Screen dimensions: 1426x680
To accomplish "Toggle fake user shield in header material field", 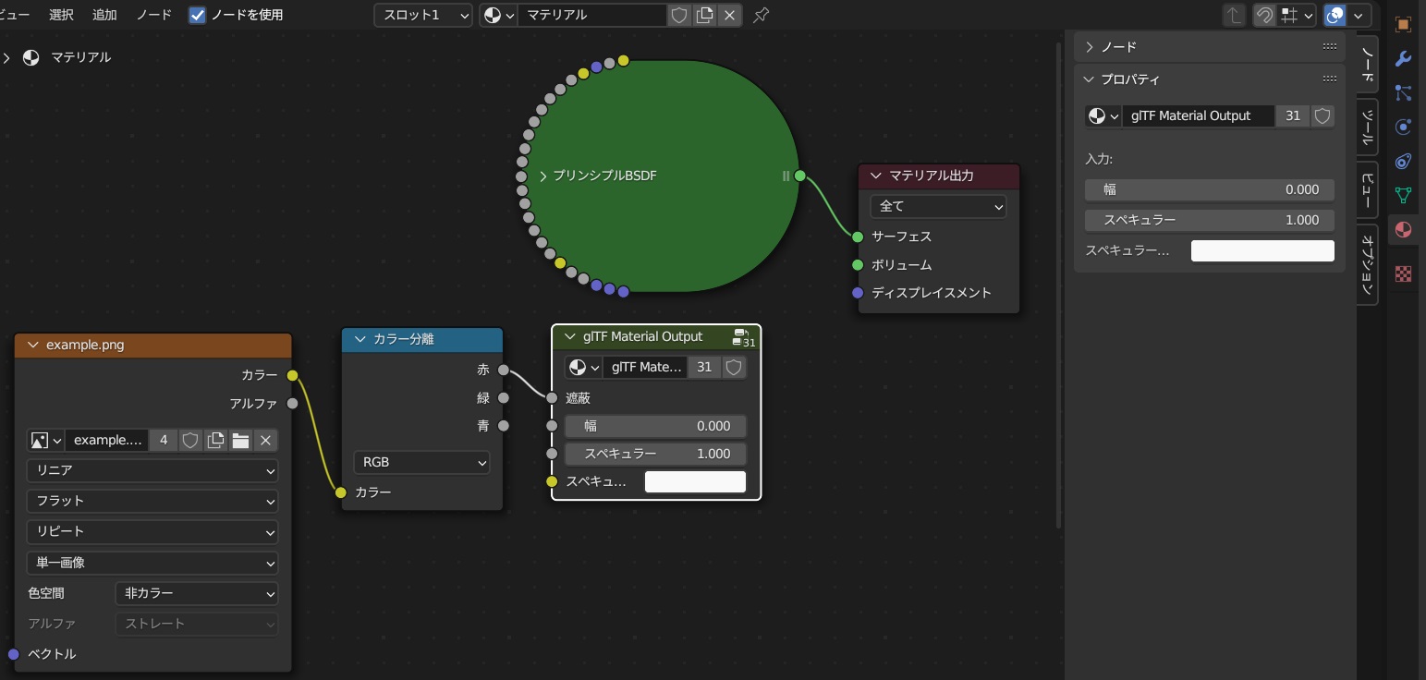I will pyautogui.click(x=679, y=15).
